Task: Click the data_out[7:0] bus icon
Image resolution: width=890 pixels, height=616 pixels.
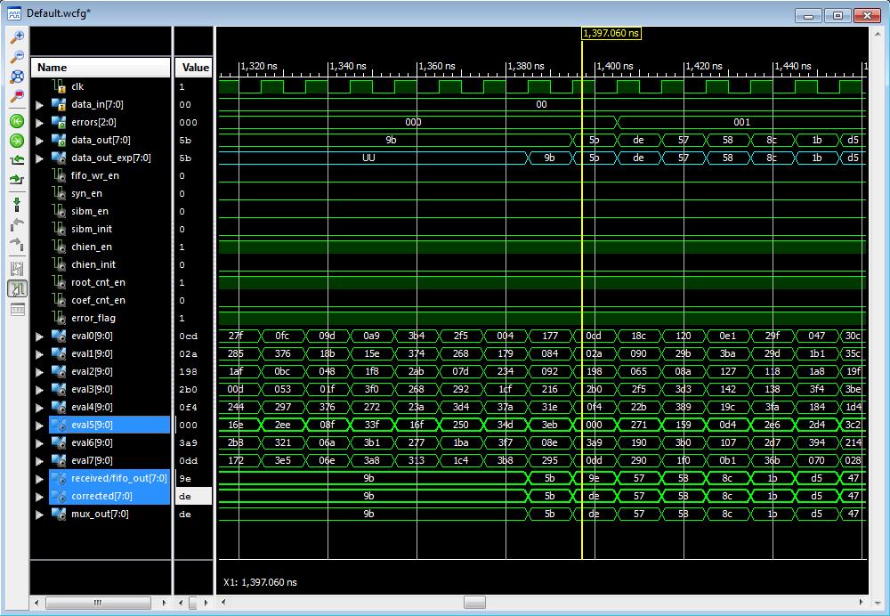Action: point(59,141)
